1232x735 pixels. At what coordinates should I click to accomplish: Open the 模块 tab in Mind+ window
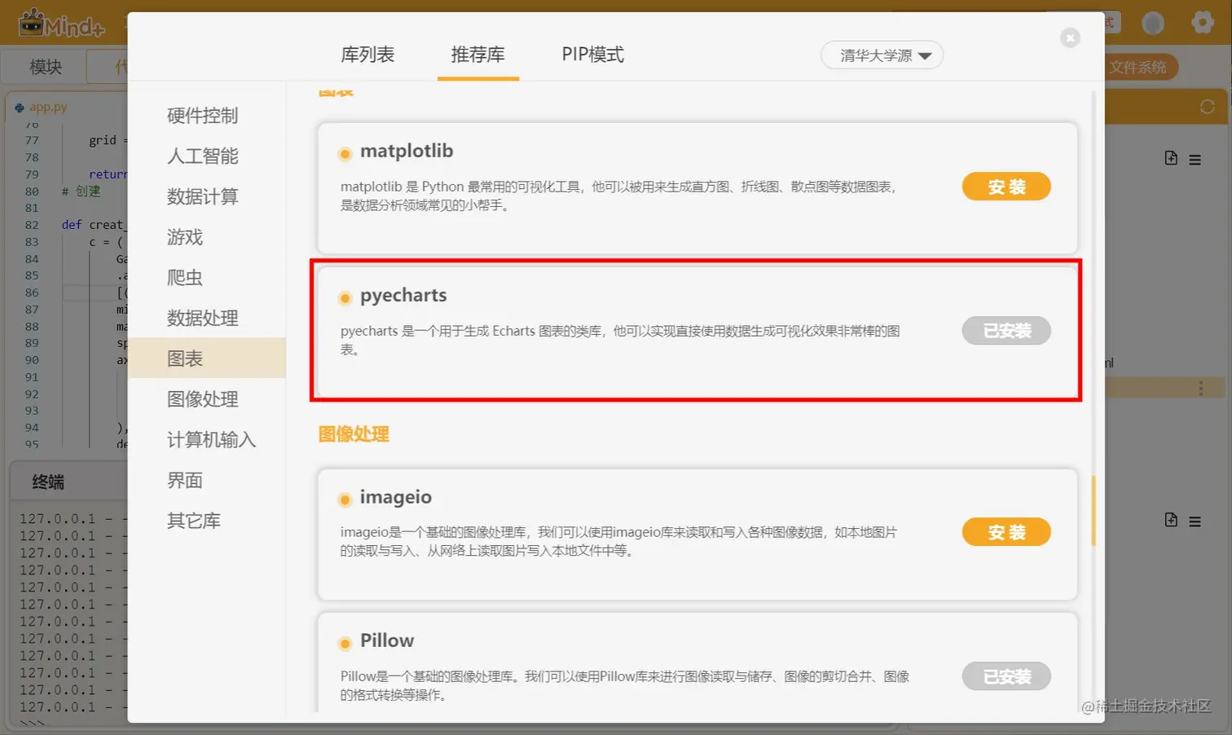46,67
